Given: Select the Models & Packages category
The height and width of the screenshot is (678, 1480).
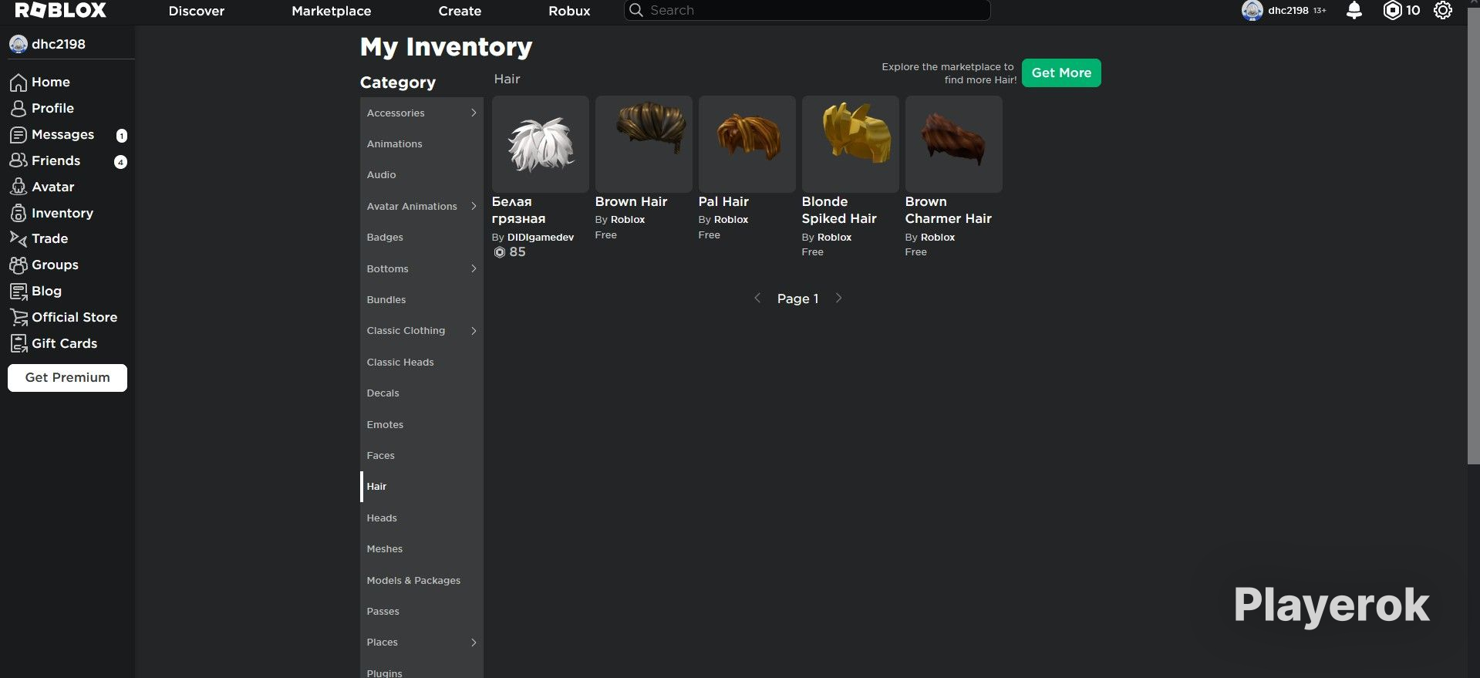Looking at the screenshot, I should (422, 581).
